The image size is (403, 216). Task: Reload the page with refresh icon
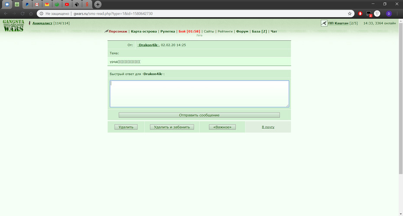(23, 13)
